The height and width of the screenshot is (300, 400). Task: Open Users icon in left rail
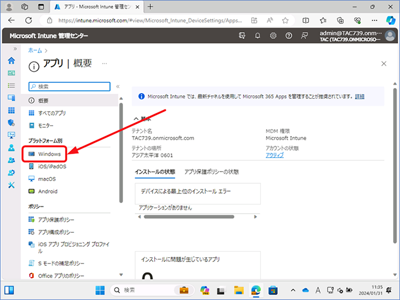click(x=11, y=147)
